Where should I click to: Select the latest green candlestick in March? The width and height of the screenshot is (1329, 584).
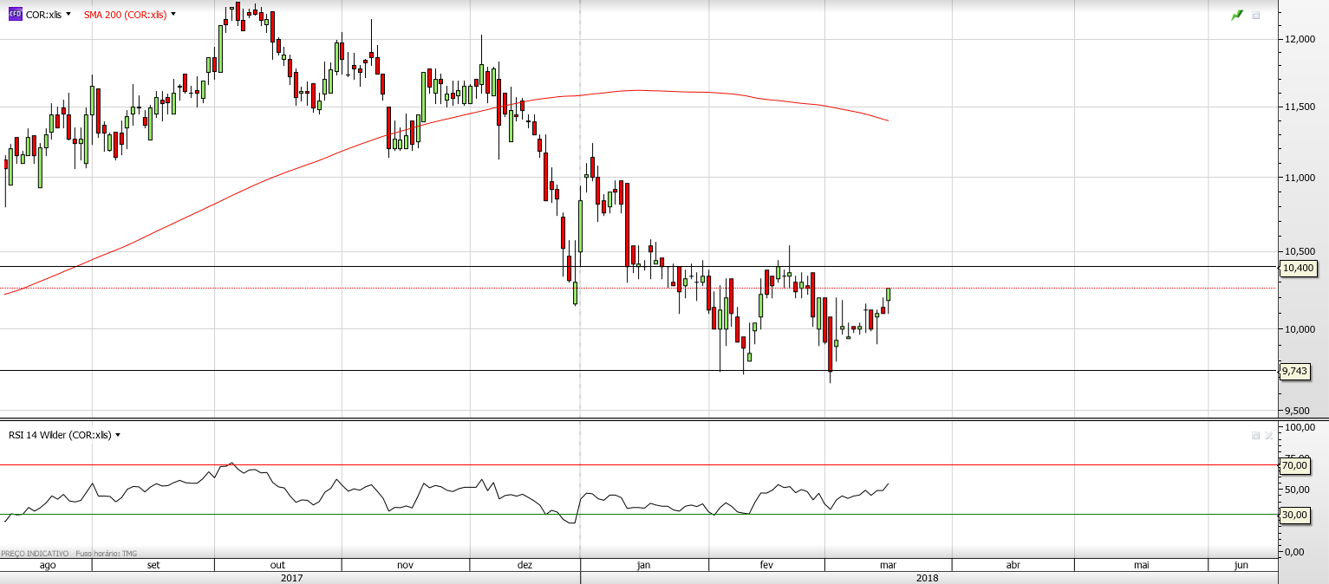[x=889, y=294]
